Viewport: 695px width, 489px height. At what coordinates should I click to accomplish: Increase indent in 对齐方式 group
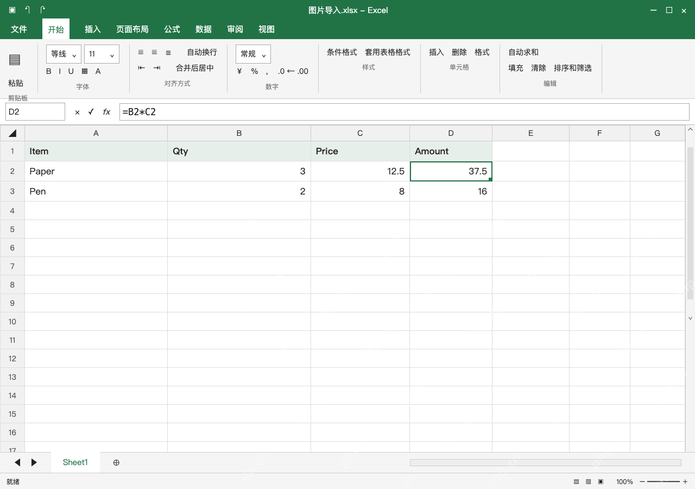point(157,68)
